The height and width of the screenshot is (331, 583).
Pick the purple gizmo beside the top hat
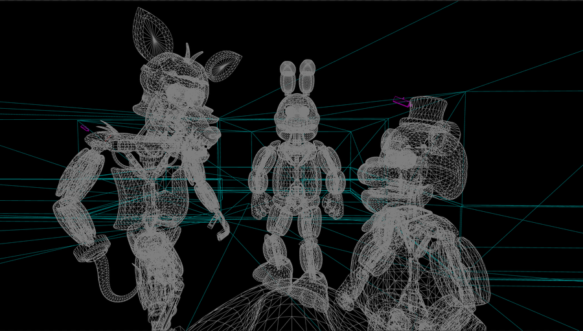402,102
